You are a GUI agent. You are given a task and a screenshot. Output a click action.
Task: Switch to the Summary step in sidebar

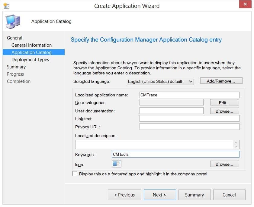(16, 67)
